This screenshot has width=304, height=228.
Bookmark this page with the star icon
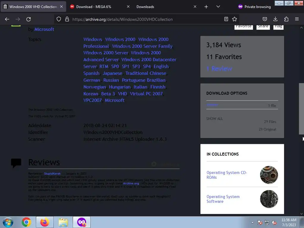tap(235, 19)
